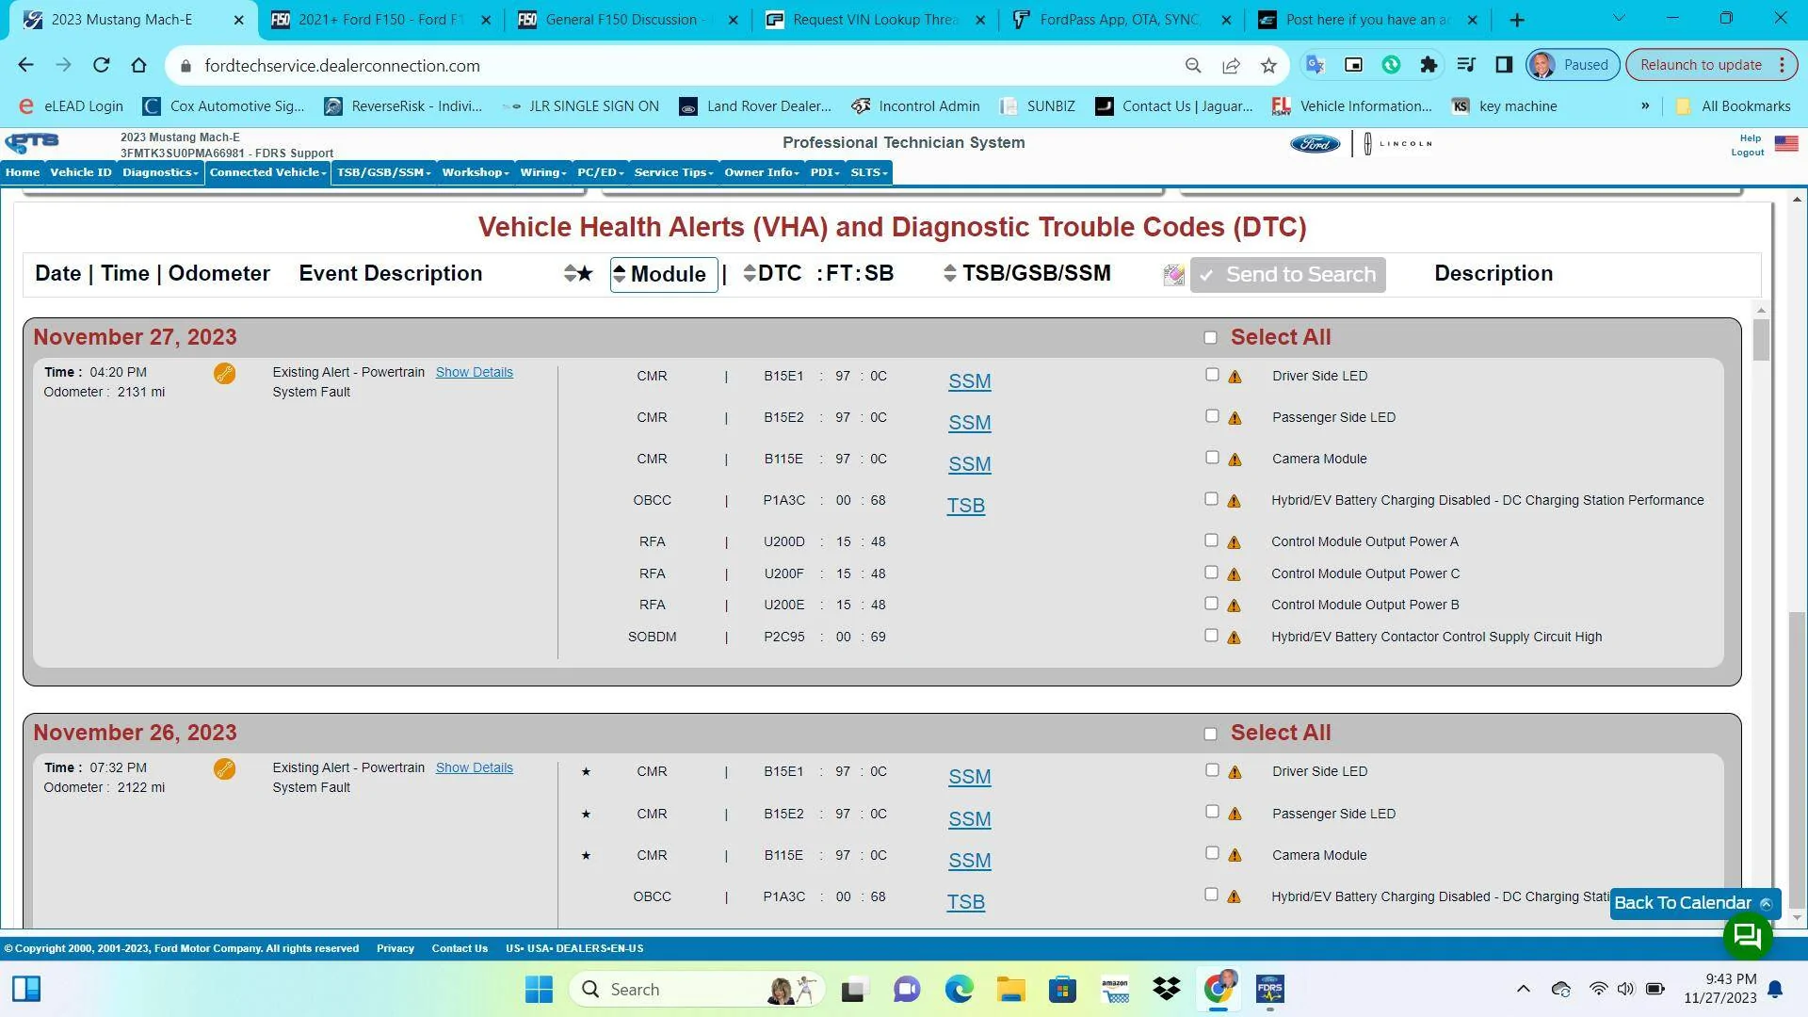Open the PDI menu
The height and width of the screenshot is (1017, 1808).
tap(825, 172)
